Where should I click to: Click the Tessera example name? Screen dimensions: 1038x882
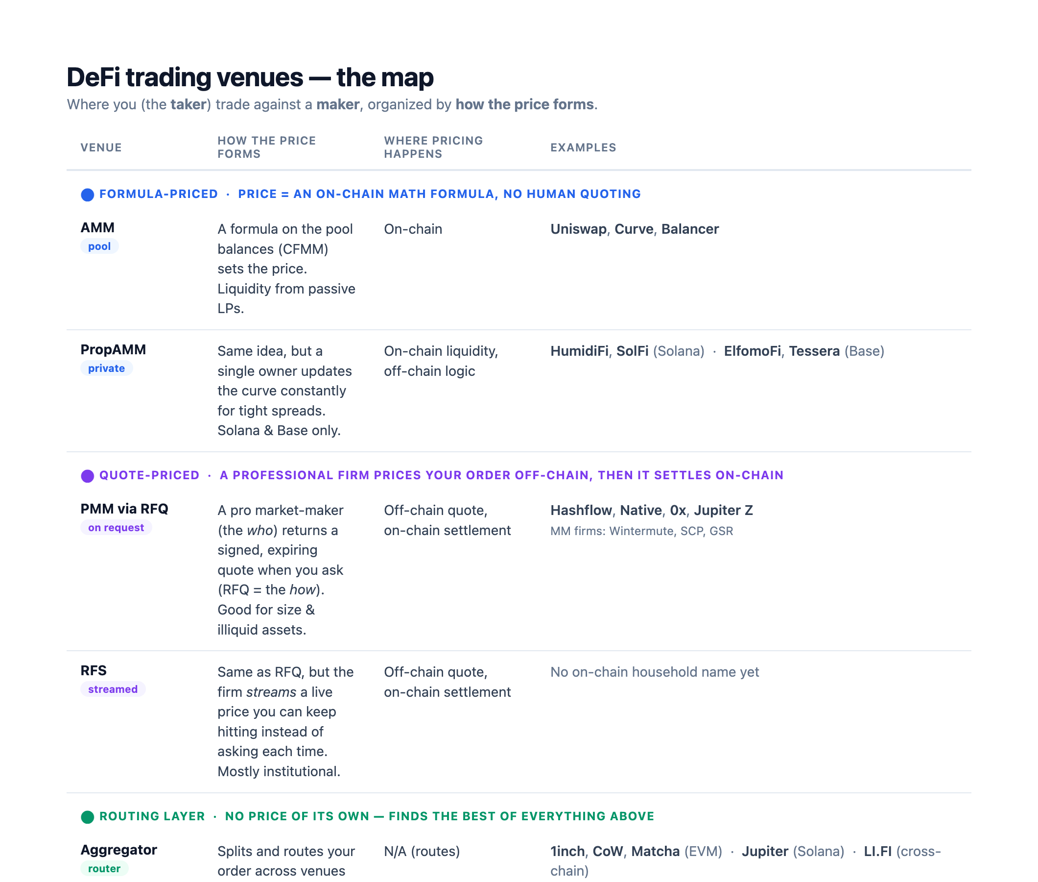coord(814,351)
